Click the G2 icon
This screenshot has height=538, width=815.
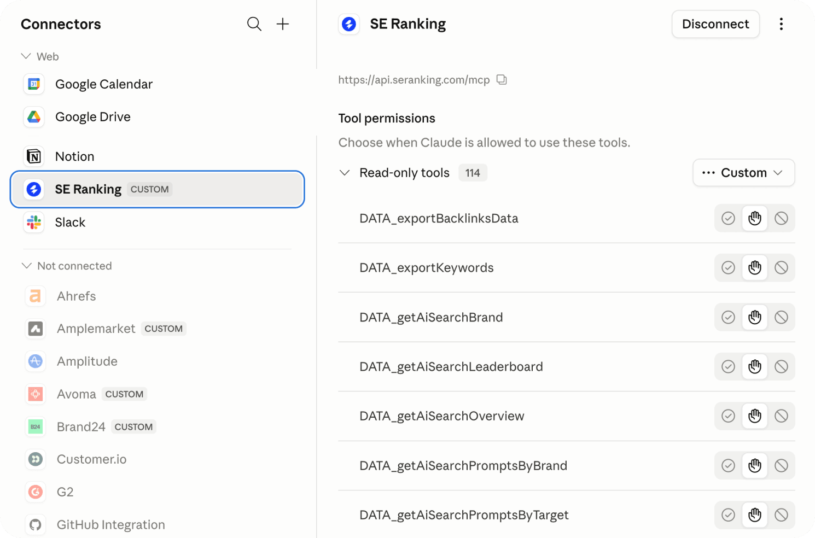(x=36, y=492)
